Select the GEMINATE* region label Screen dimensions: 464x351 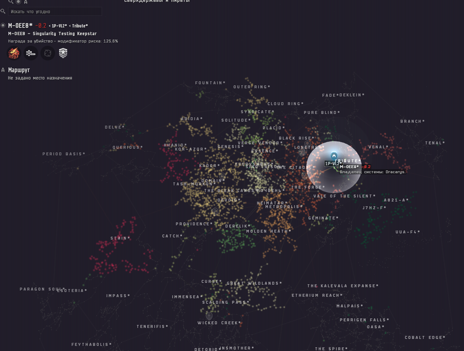(324, 218)
